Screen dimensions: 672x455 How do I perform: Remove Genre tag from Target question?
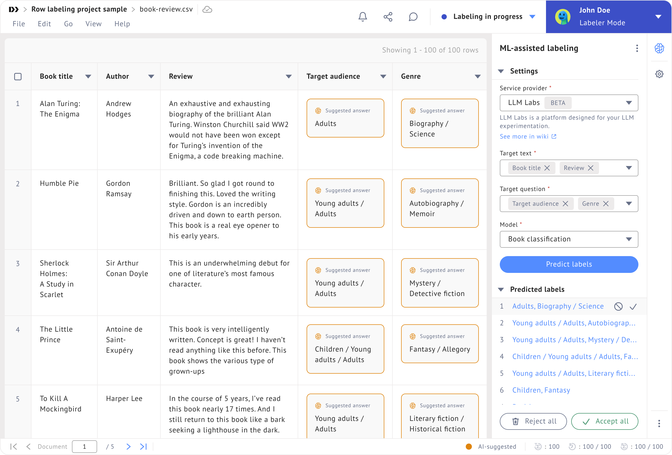[606, 204]
